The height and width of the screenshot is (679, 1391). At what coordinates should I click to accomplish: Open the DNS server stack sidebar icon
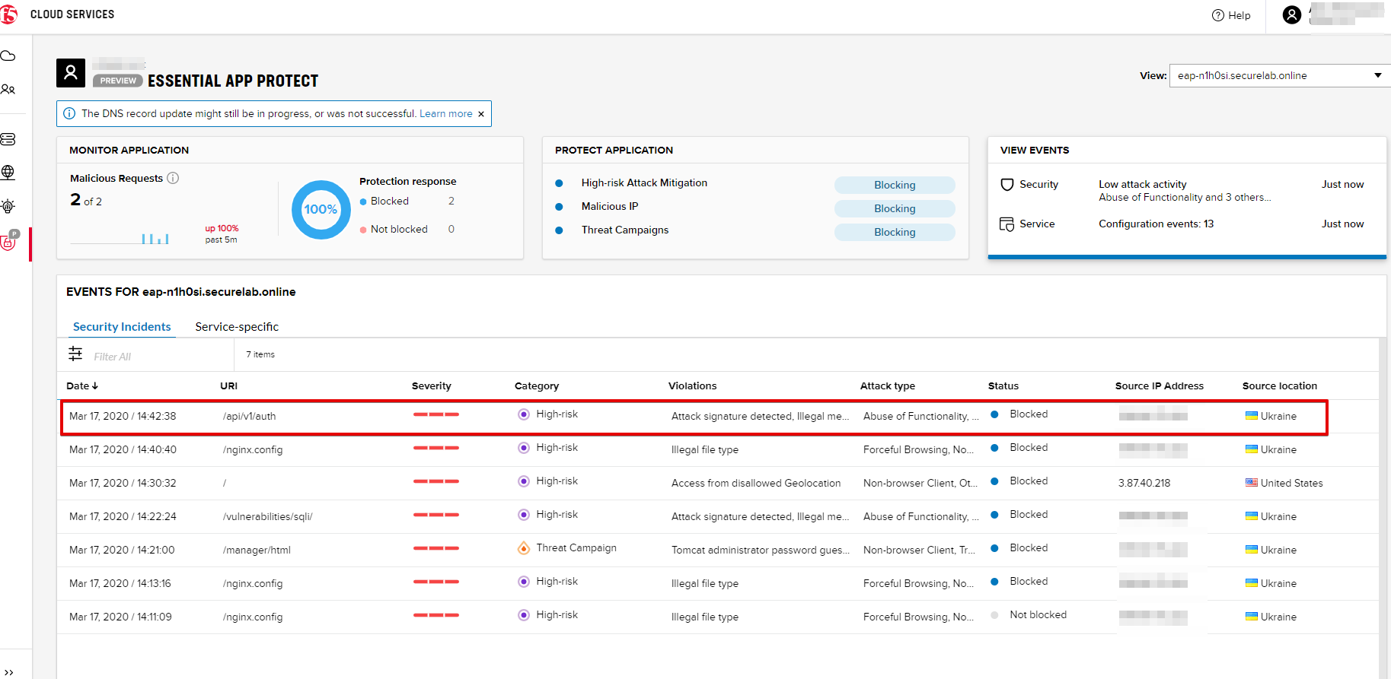pos(8,139)
